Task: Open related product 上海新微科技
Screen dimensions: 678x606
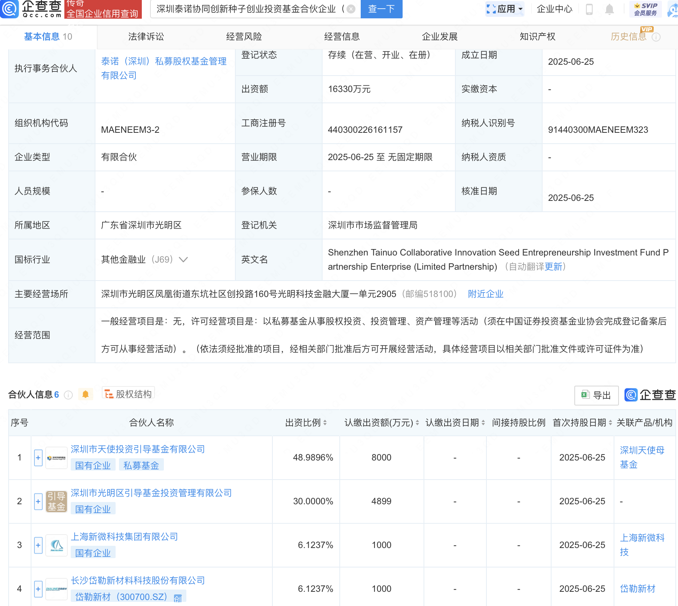Action: pyautogui.click(x=642, y=545)
